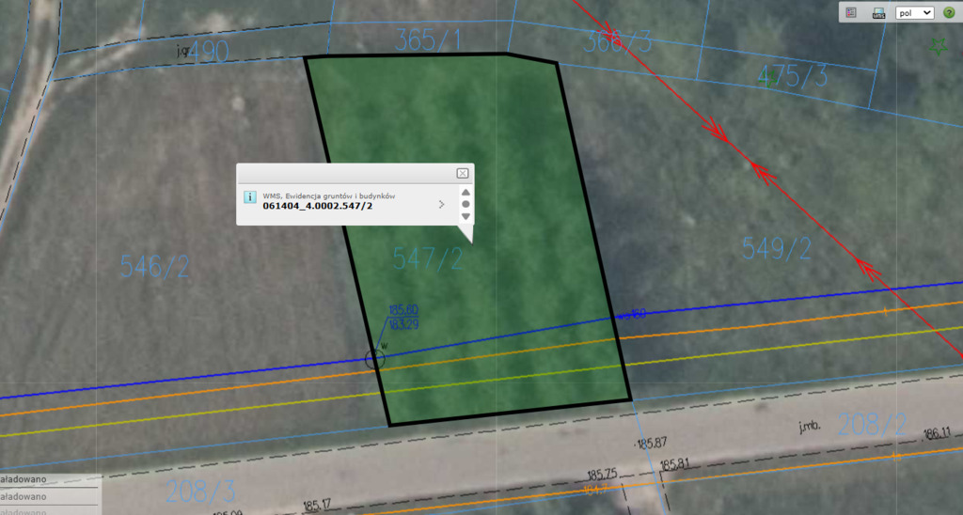Click the blue info icon in popup
The image size is (963, 515).
(x=250, y=197)
